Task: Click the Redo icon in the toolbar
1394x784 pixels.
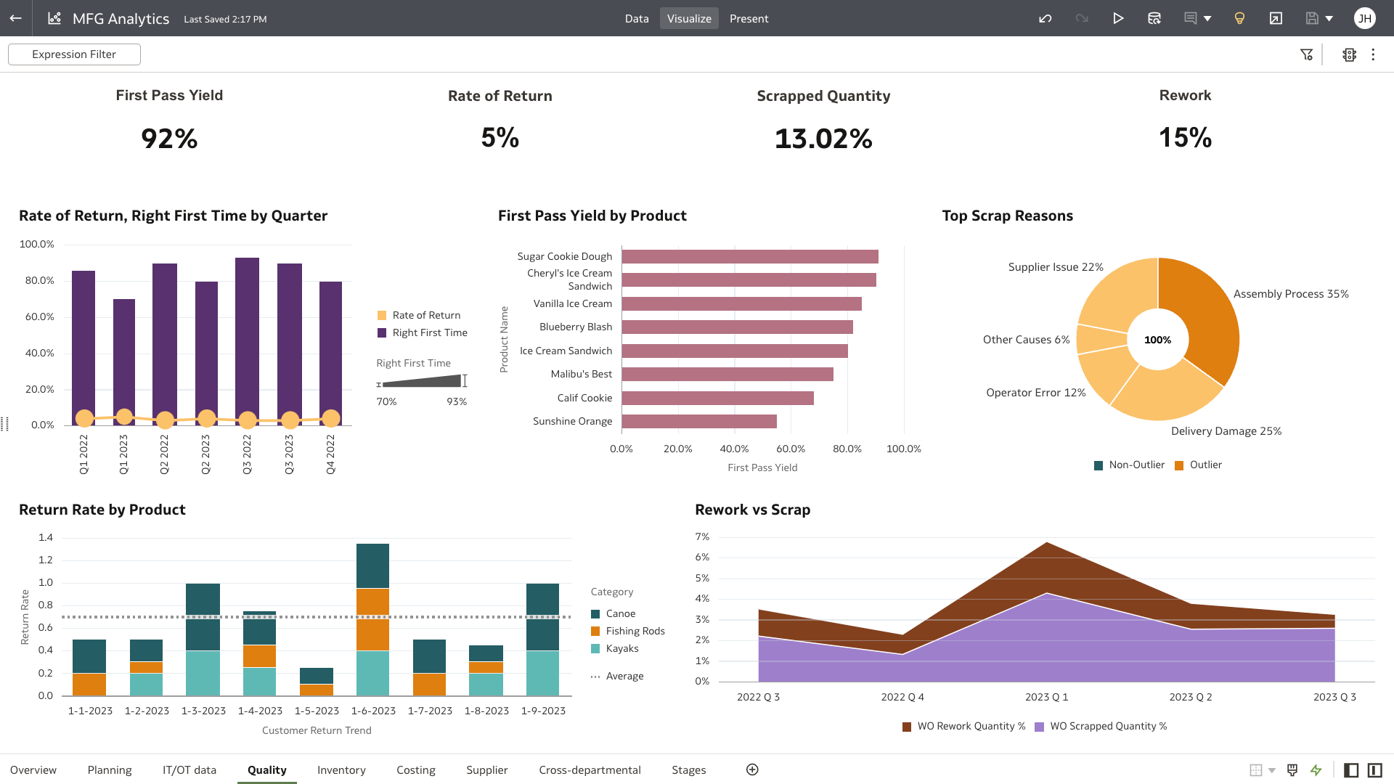Action: [x=1082, y=18]
